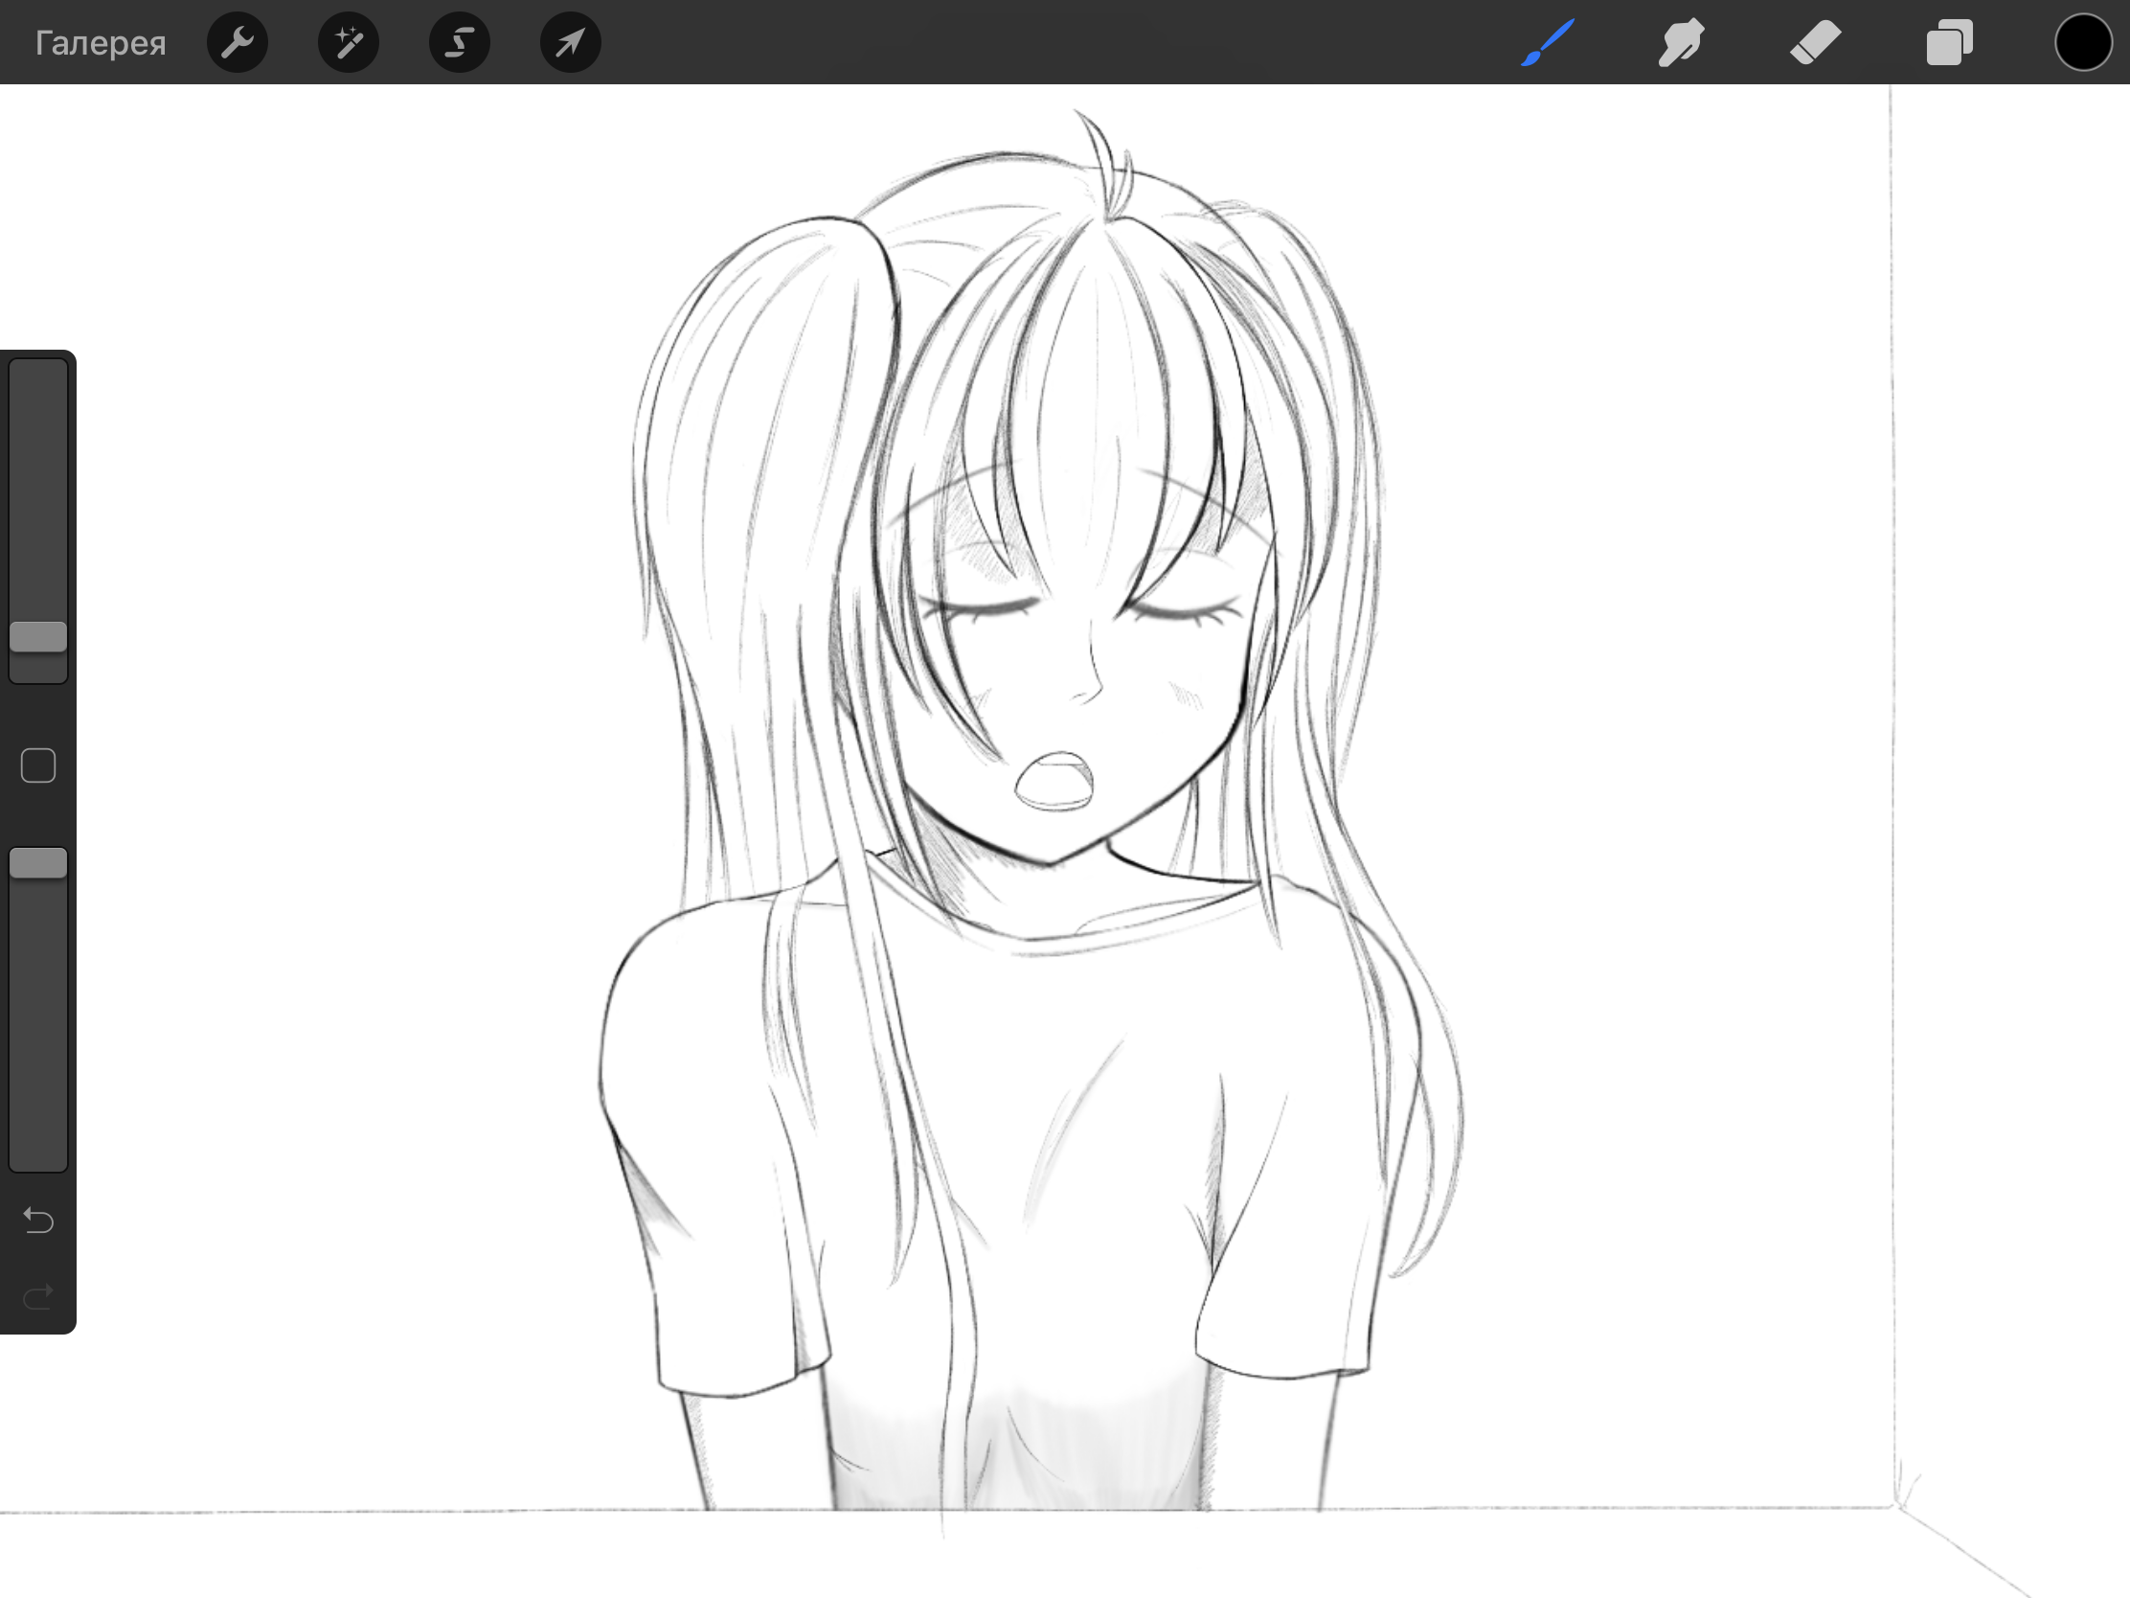Open the black active color swatch
This screenshot has width=2130, height=1598.
(x=2083, y=42)
